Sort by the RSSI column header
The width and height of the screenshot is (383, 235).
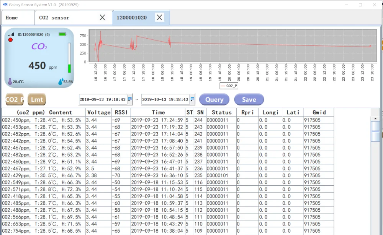tap(121, 112)
